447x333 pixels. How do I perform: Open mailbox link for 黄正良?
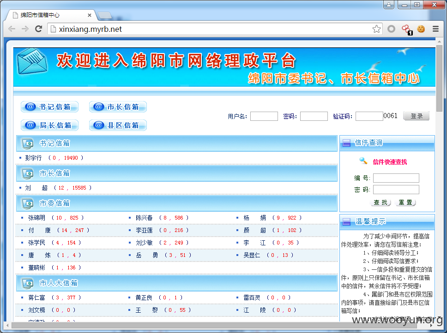[x=144, y=297]
